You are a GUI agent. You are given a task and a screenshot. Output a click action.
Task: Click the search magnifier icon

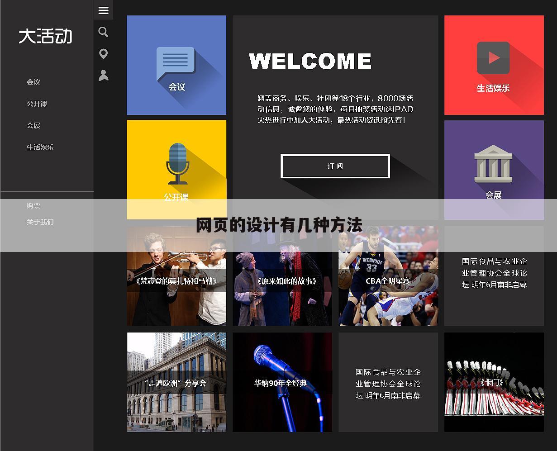(103, 32)
